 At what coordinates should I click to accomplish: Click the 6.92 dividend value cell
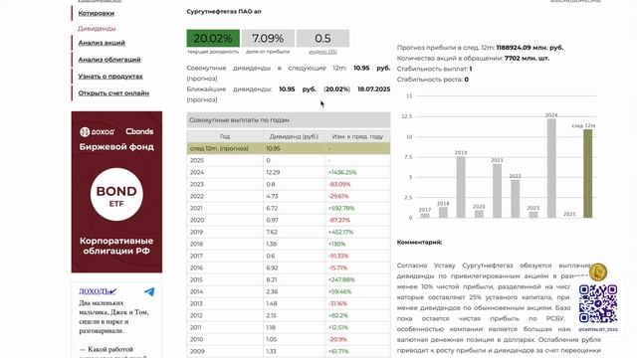coord(294,268)
